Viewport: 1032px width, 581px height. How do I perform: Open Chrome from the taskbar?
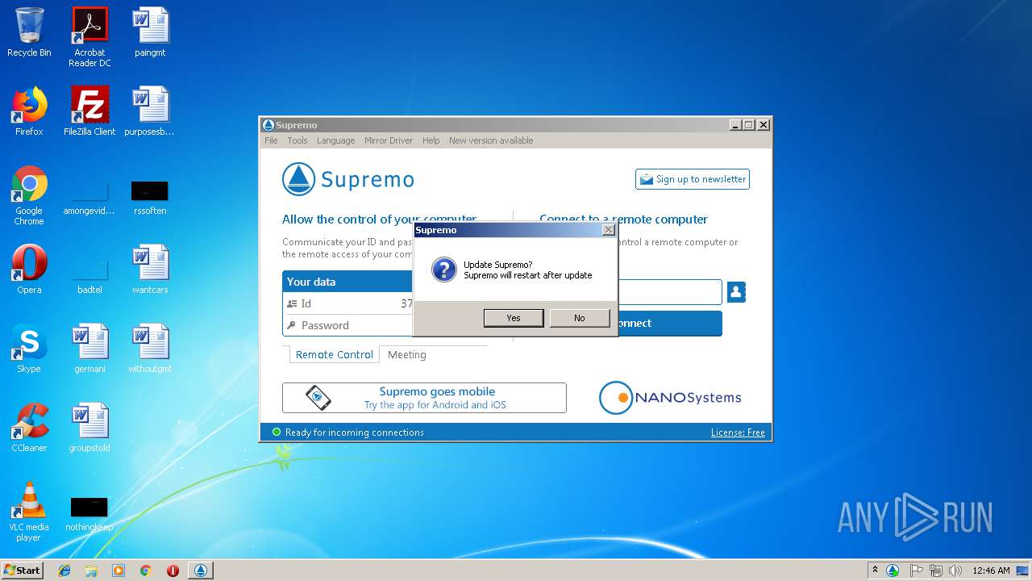(x=145, y=571)
